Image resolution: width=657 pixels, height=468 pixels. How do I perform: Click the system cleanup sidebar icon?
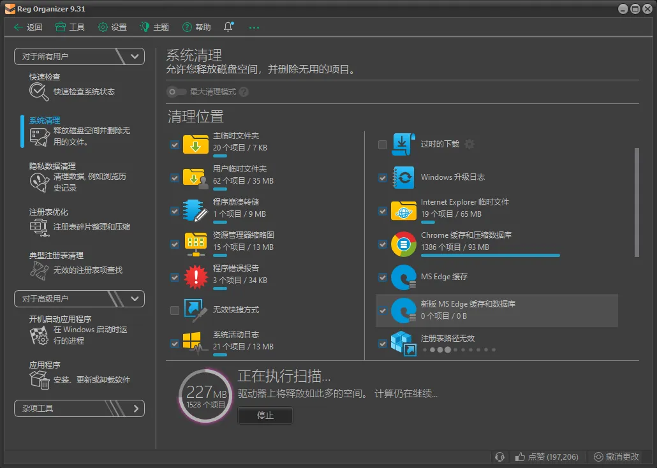click(x=40, y=137)
